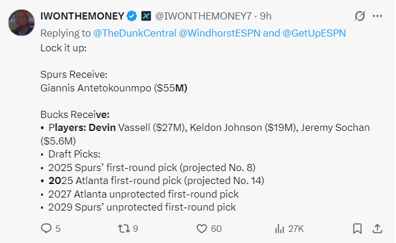View post analytics via bar chart icon
396x243 pixels.
point(279,229)
